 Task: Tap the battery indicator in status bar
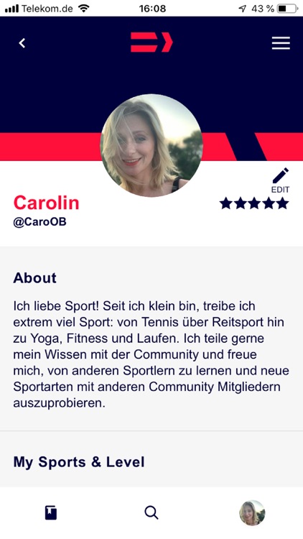pos(287,9)
